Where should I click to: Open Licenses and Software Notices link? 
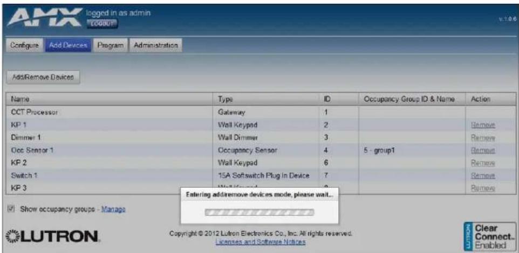(260, 242)
